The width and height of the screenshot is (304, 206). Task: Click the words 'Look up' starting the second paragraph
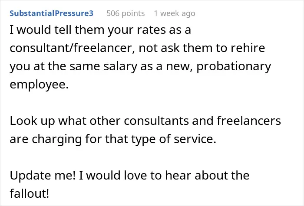pyautogui.click(x=32, y=121)
